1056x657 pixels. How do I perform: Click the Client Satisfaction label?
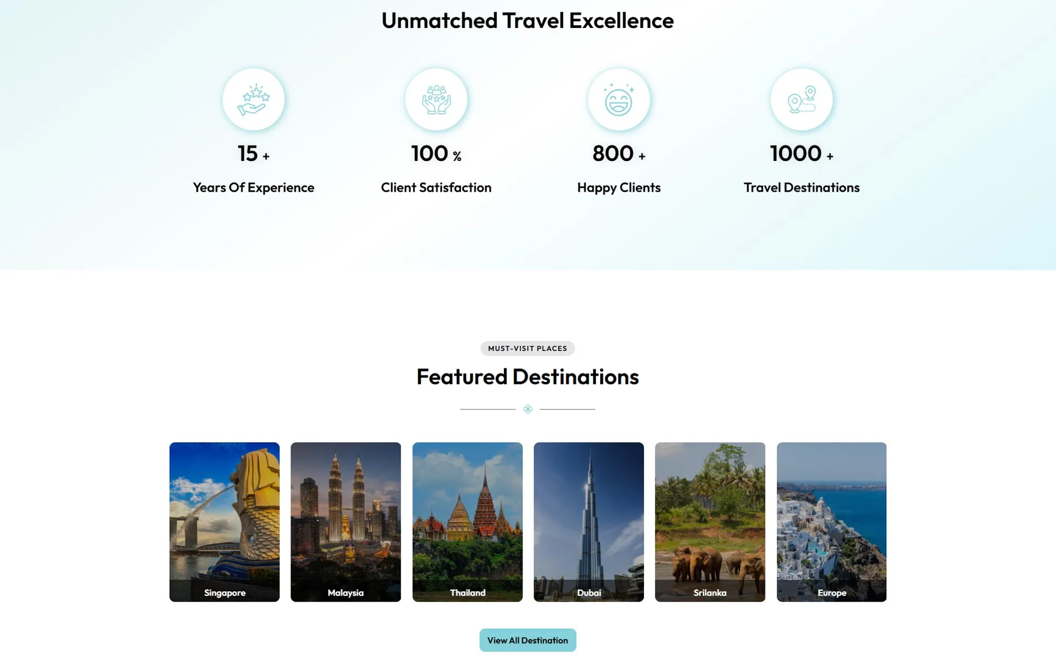(x=436, y=187)
